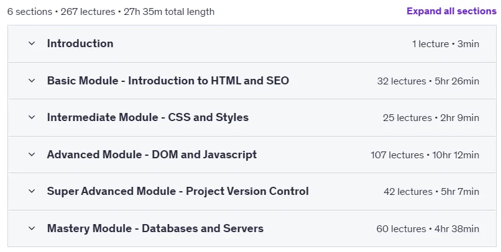Click chevron beside Basic Module HTML and SEO
501x252 pixels.
(x=32, y=81)
